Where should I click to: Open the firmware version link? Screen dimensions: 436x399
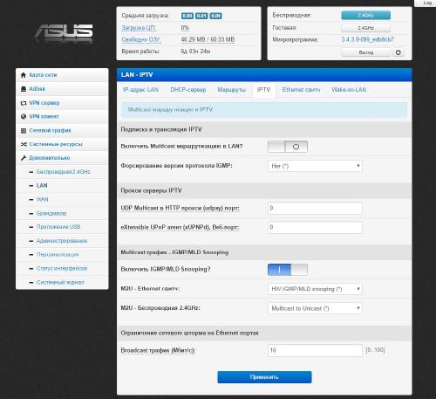pos(368,39)
